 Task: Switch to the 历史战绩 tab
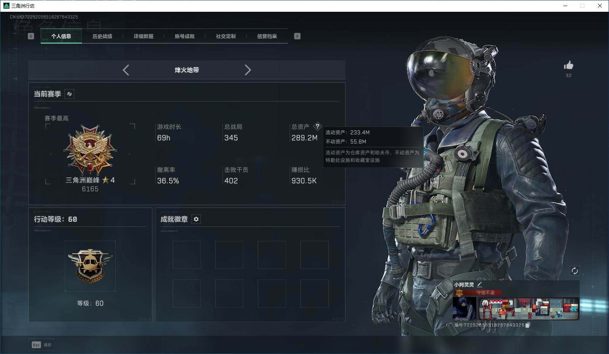click(101, 36)
